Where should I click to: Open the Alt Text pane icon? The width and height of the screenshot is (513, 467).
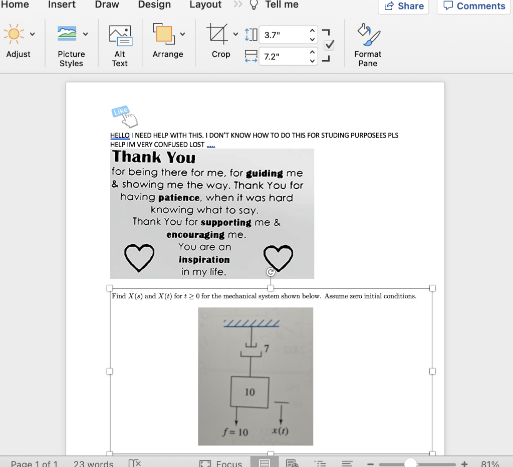(x=119, y=34)
